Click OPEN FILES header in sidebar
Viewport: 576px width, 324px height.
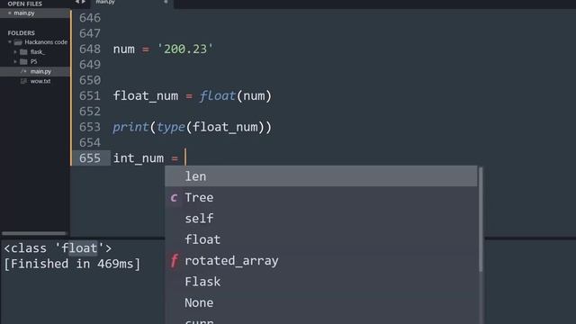pos(24,4)
